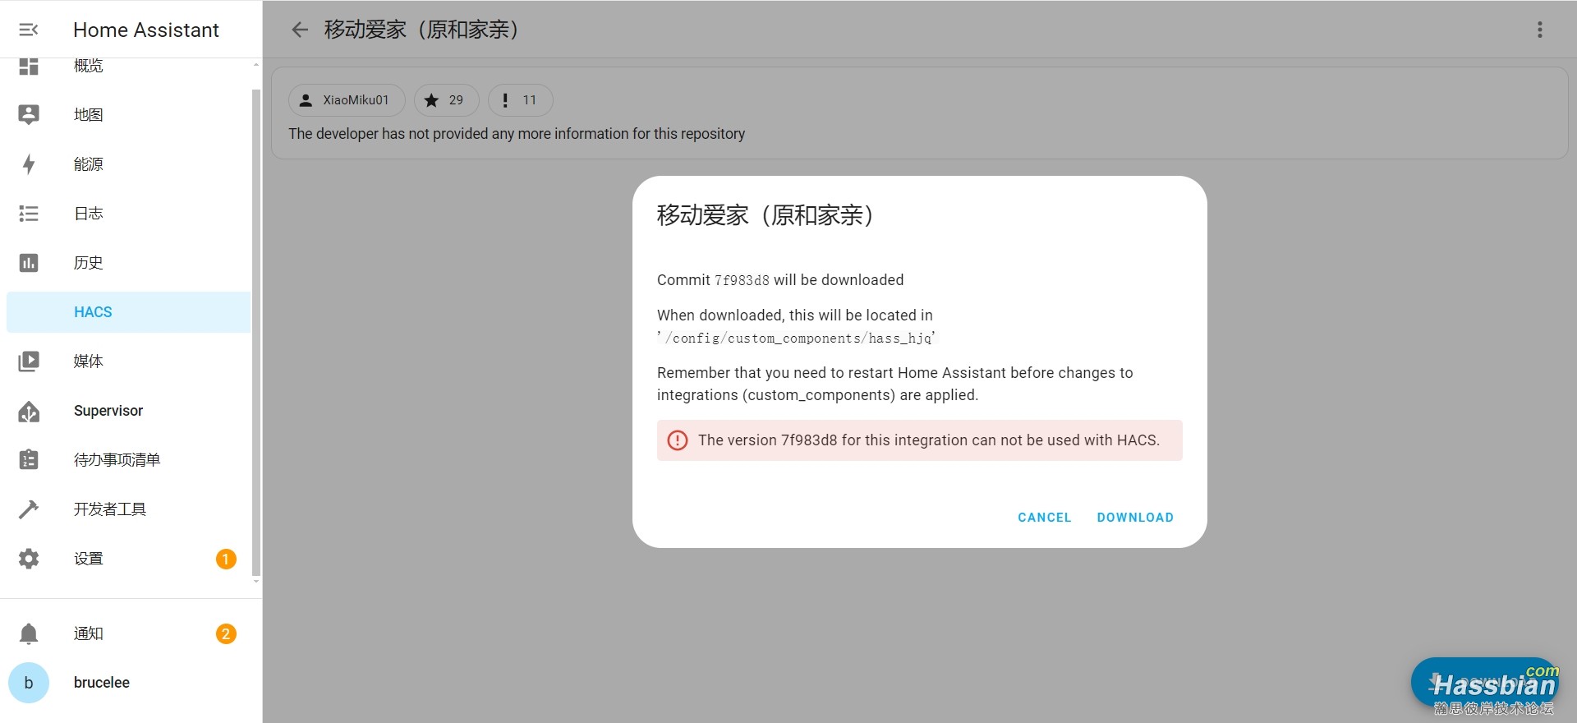Open Supervisor menu item label
Screen dimensions: 1577x723
(x=108, y=411)
